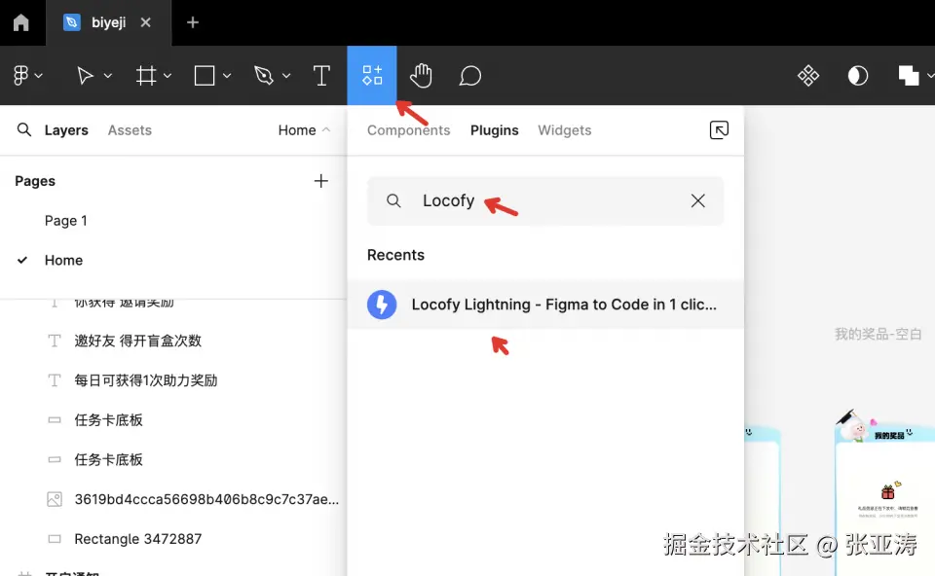The image size is (935, 576).
Task: Select the Hand tool
Action: (x=421, y=76)
